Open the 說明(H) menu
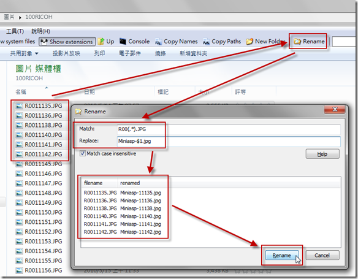Image resolution: width=358 pixels, height=279 pixels. click(x=40, y=31)
